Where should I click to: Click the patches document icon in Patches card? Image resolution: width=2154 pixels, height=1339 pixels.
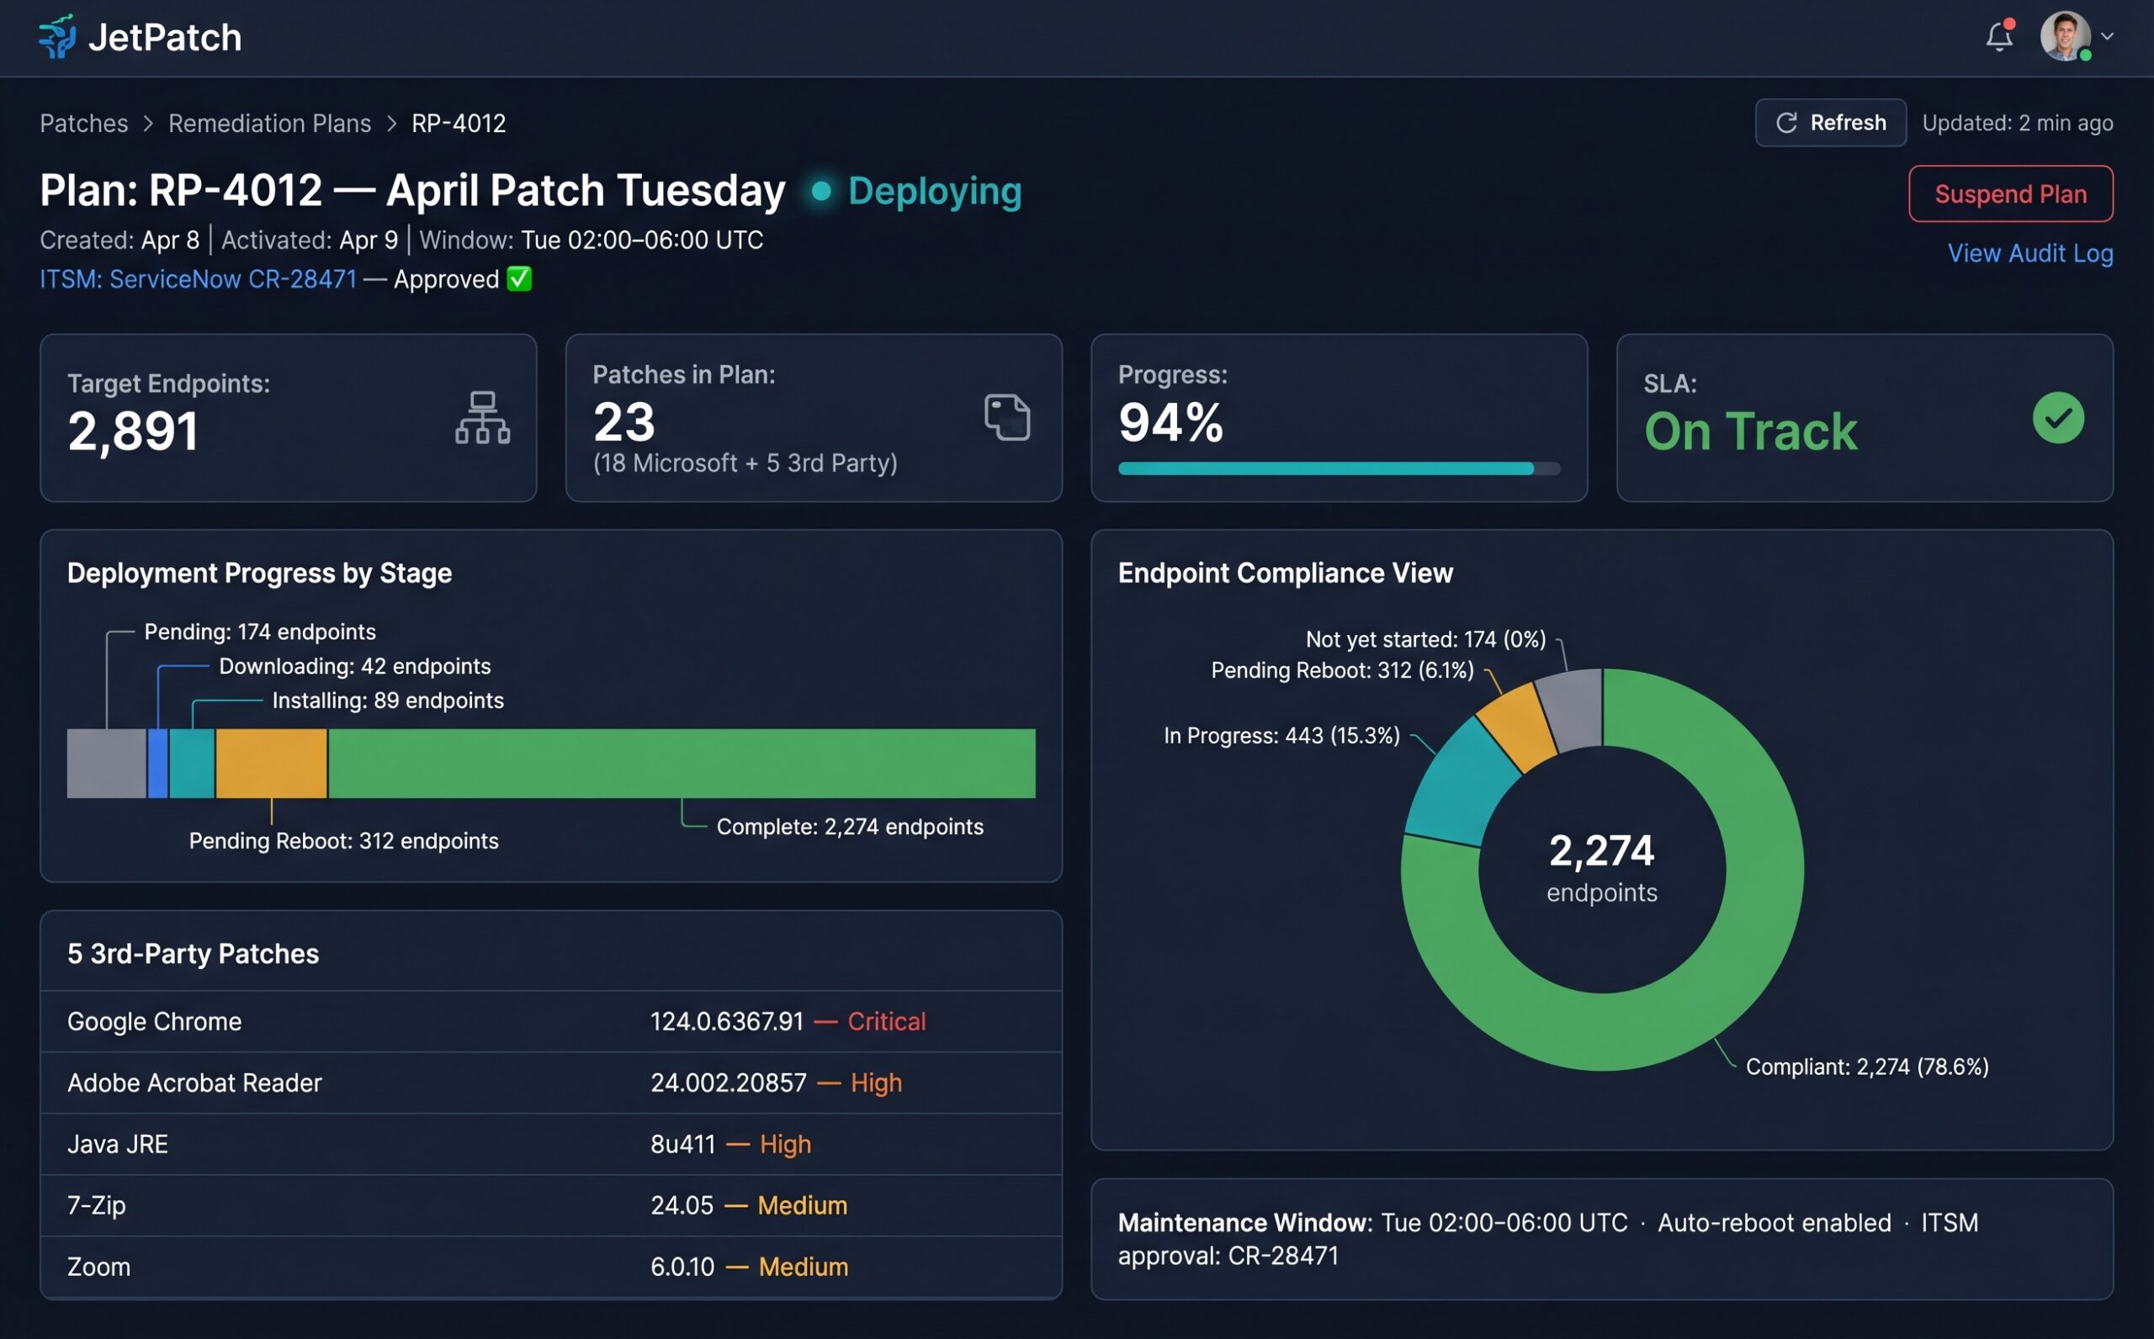1006,416
